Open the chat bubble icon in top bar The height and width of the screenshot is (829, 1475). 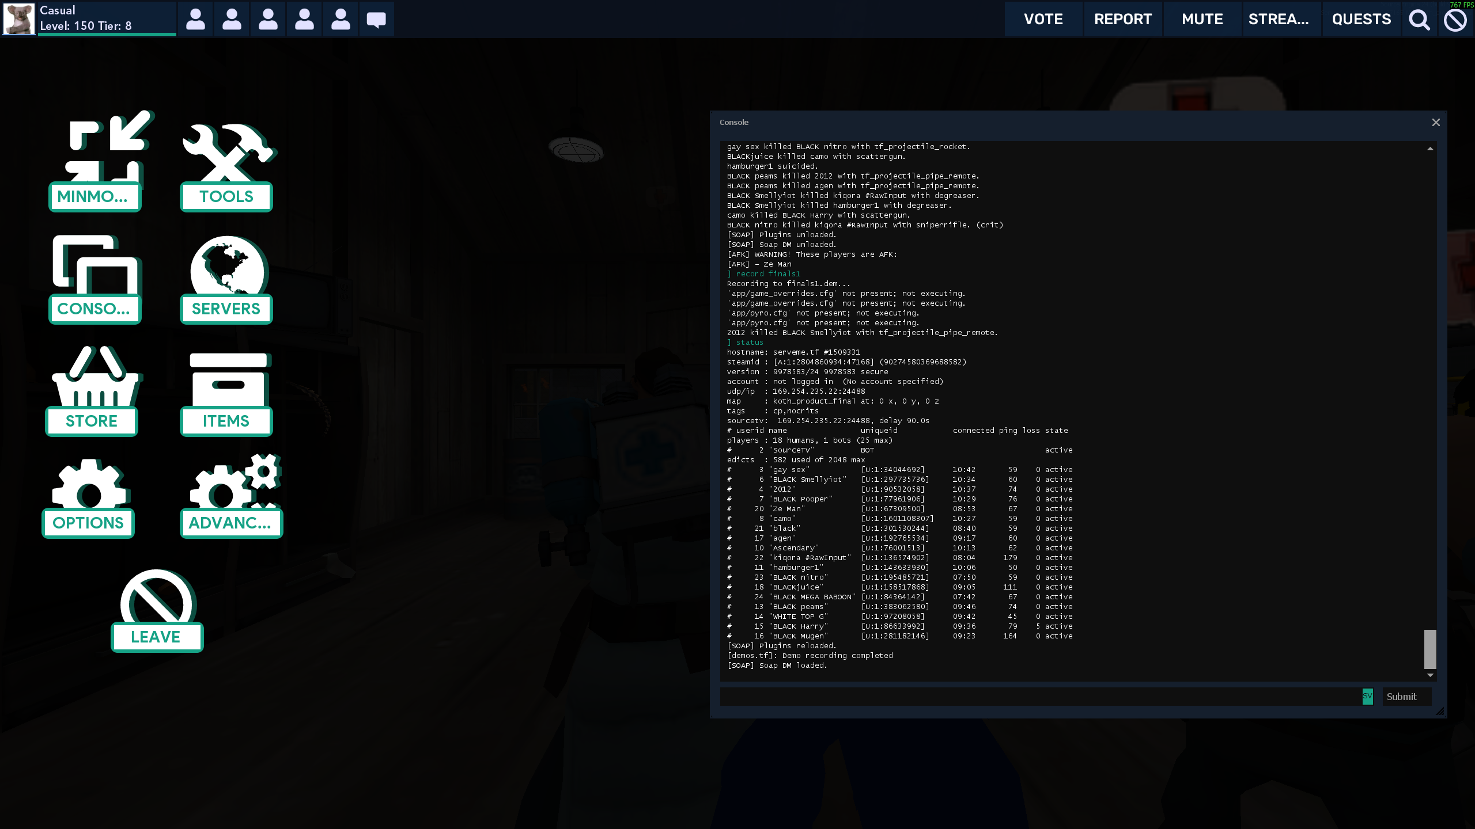tap(376, 20)
